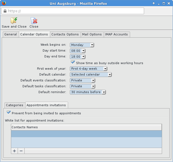Expand the First week of year dropdown
This screenshot has width=173, height=162.
88,69
